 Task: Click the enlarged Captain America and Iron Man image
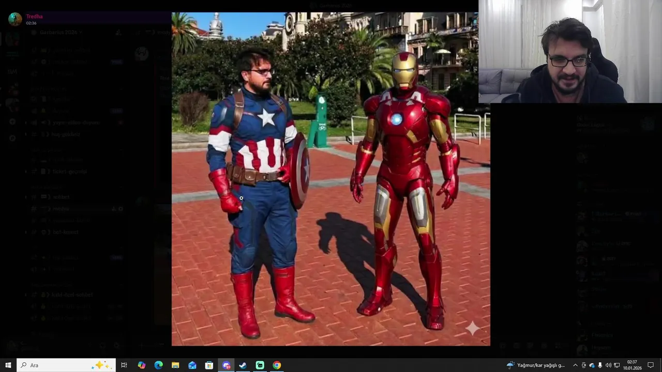(331, 179)
